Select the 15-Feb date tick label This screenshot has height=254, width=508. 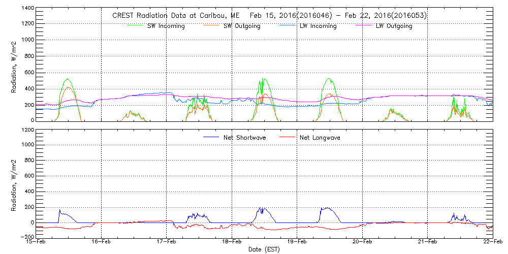37,243
